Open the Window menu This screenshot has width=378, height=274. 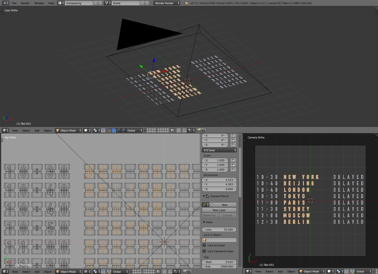tap(39, 3)
